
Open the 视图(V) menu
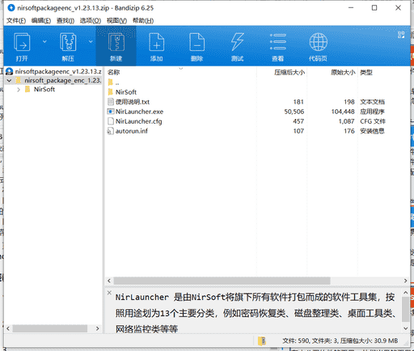pos(116,21)
